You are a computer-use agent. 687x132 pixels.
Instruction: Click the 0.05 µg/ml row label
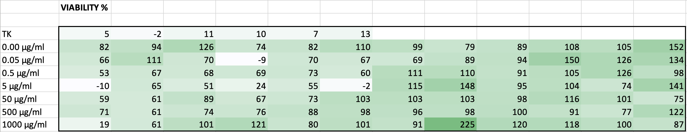coord(29,60)
